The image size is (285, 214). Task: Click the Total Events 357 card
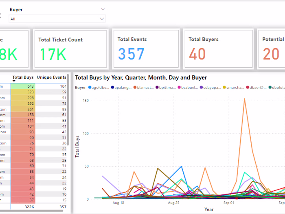[x=146, y=49]
